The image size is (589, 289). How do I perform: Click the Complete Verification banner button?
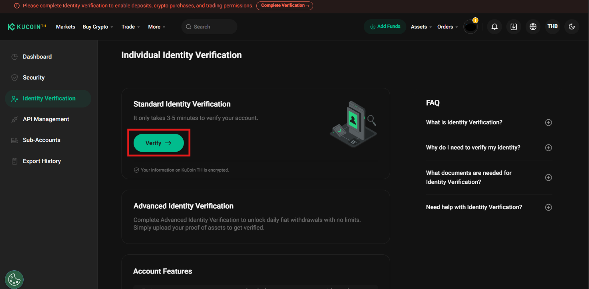point(285,6)
